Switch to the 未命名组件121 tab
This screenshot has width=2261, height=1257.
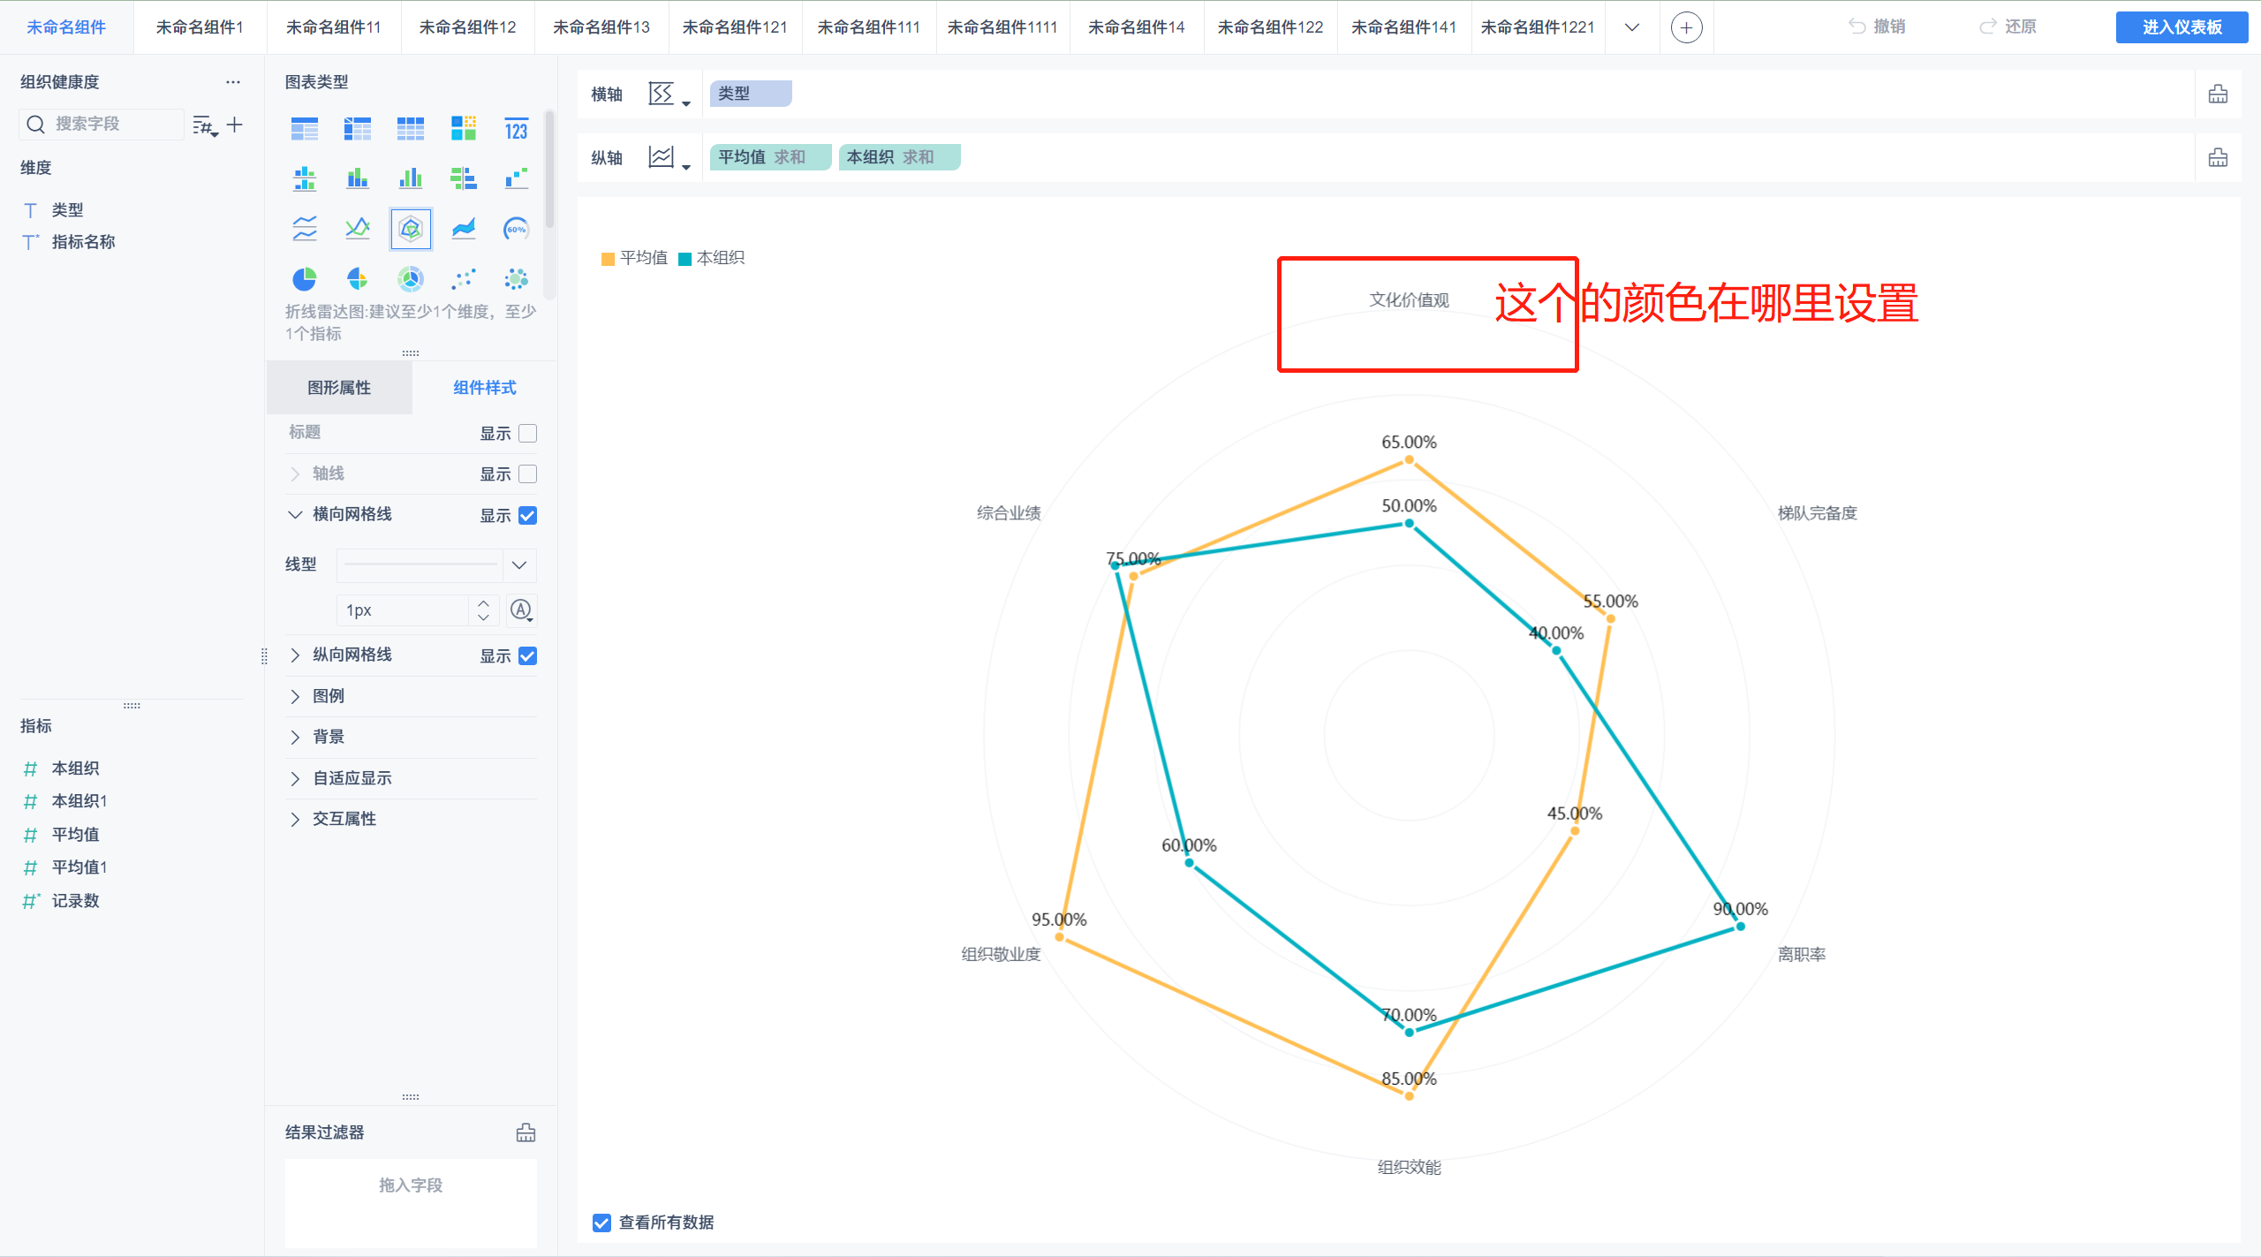click(735, 27)
